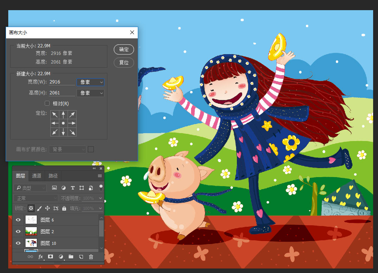Enable the 相对(R) checkbox

tap(47, 103)
